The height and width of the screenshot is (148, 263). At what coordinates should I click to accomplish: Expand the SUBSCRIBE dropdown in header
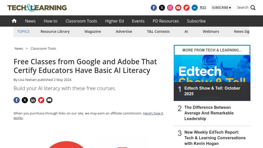point(221,8)
